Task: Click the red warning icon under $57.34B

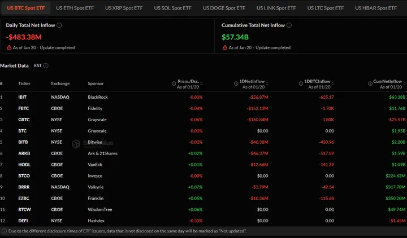Action: pos(224,47)
